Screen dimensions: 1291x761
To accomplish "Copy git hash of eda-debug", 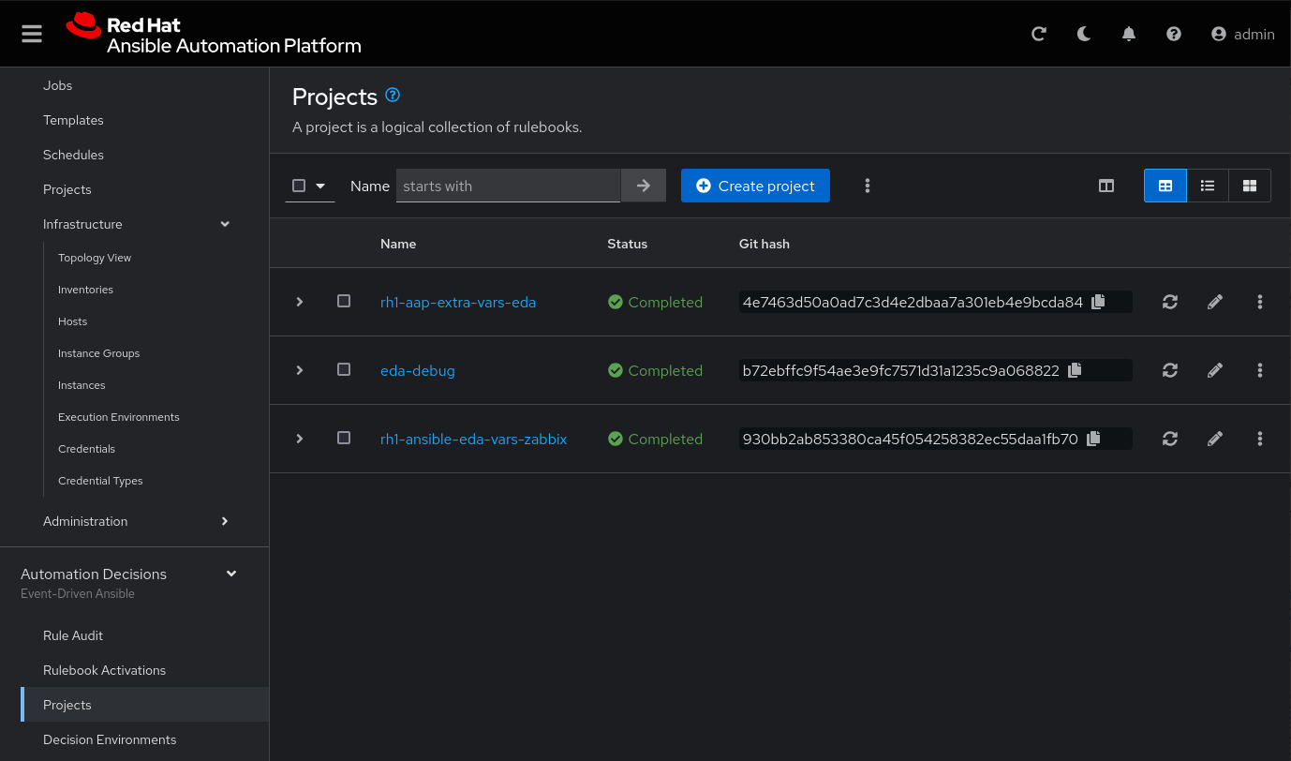I will click(1075, 370).
